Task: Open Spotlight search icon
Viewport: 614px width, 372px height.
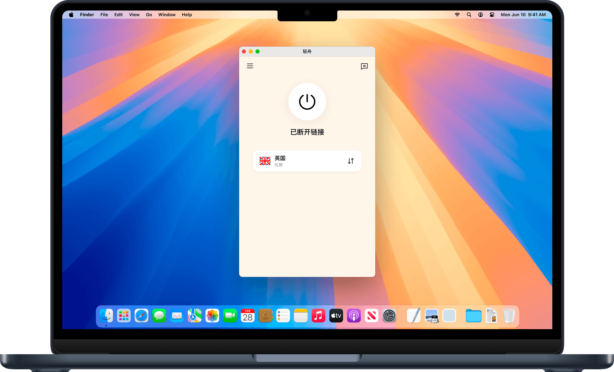Action: [469, 15]
